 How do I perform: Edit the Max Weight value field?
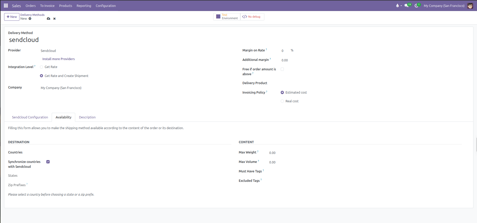pos(365,153)
